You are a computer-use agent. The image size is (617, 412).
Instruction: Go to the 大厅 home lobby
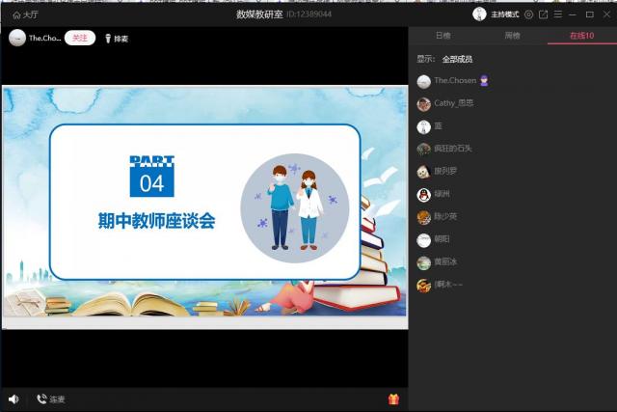point(25,14)
